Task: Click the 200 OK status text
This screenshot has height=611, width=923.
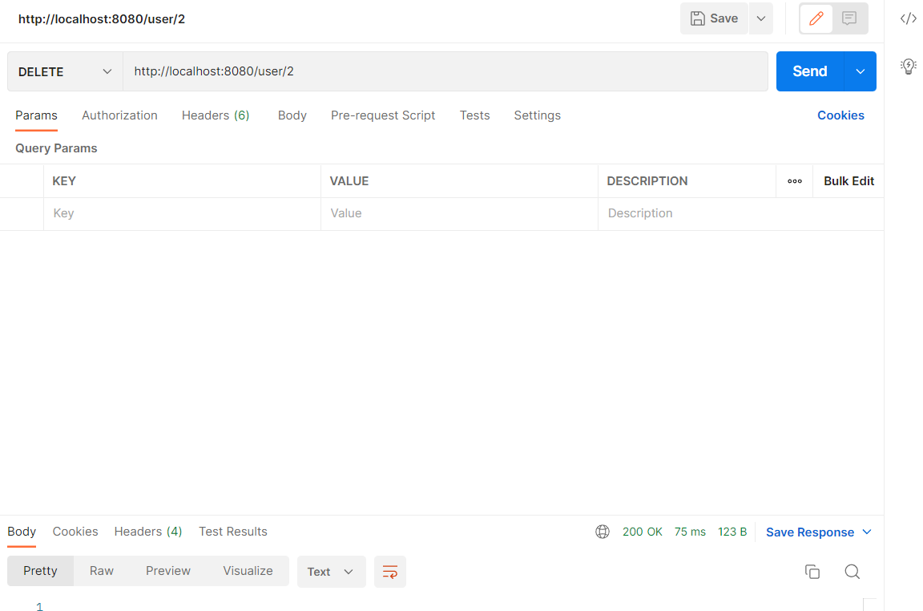Action: [x=643, y=532]
